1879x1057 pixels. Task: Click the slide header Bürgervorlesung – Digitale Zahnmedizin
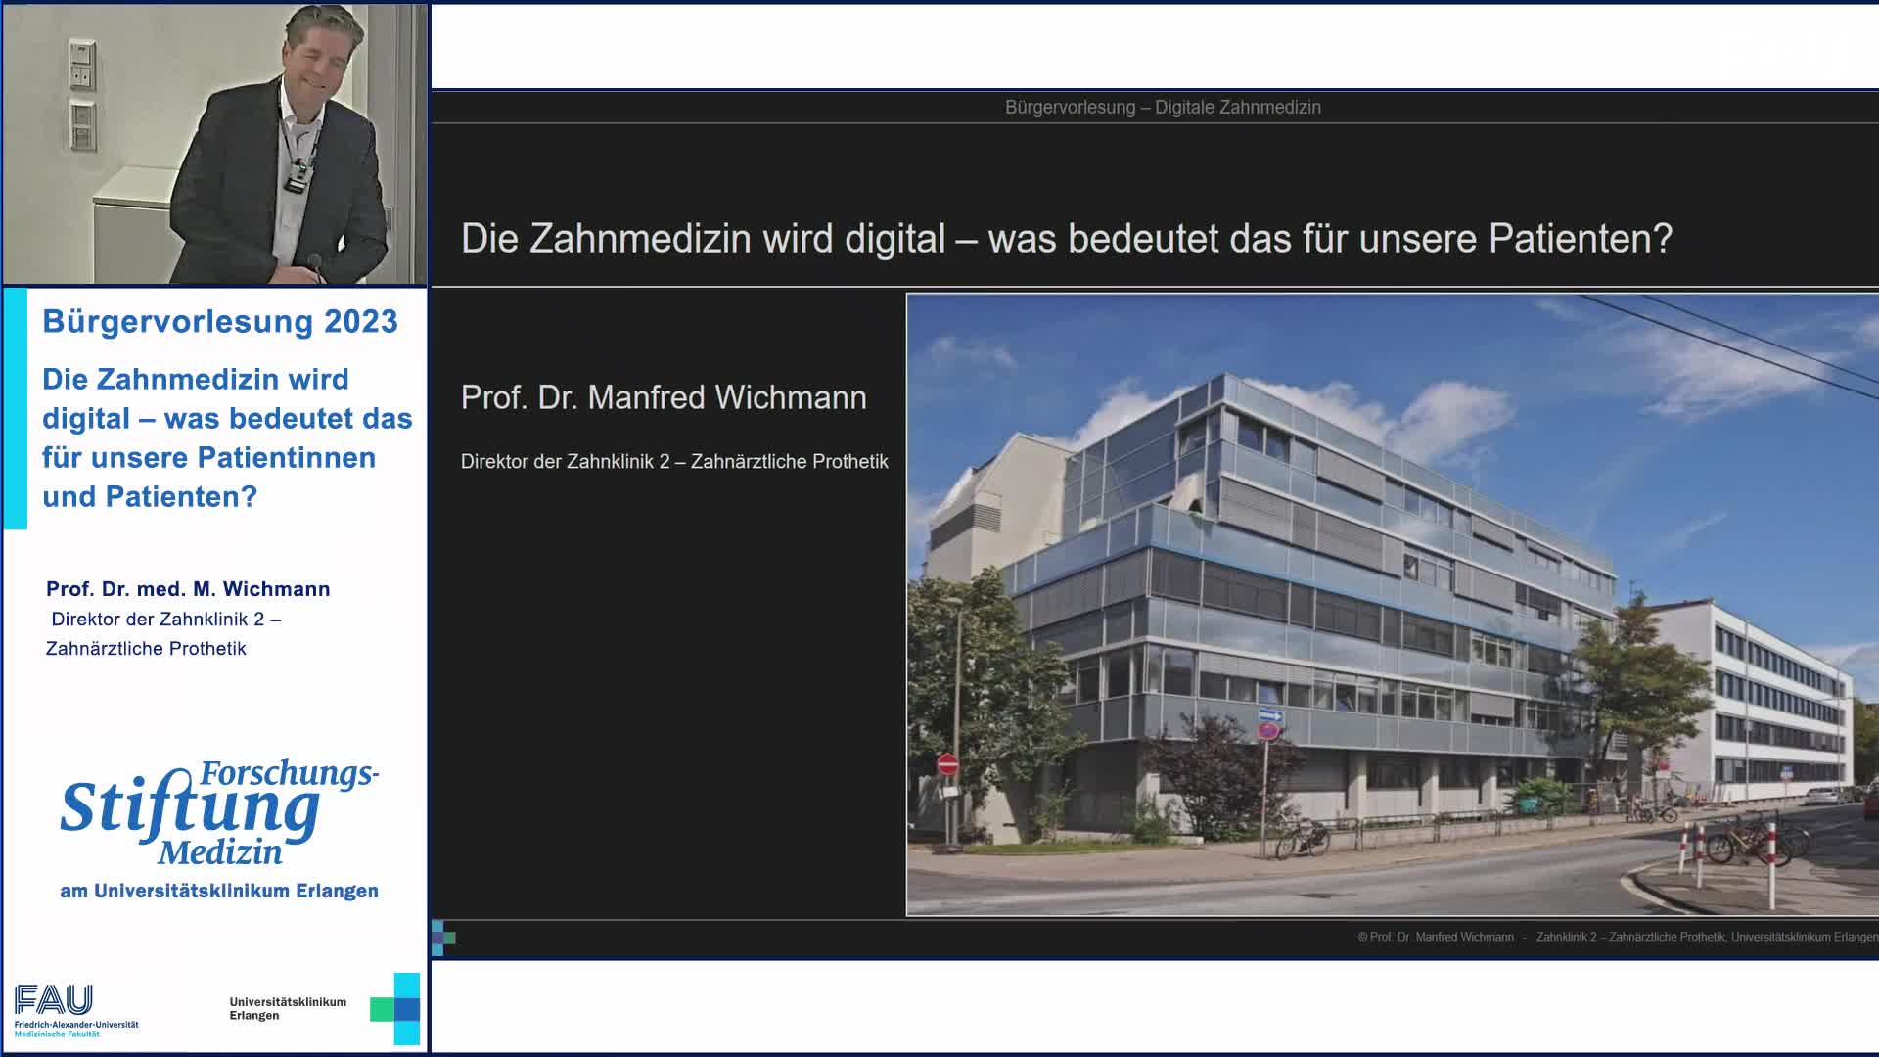tap(1165, 109)
